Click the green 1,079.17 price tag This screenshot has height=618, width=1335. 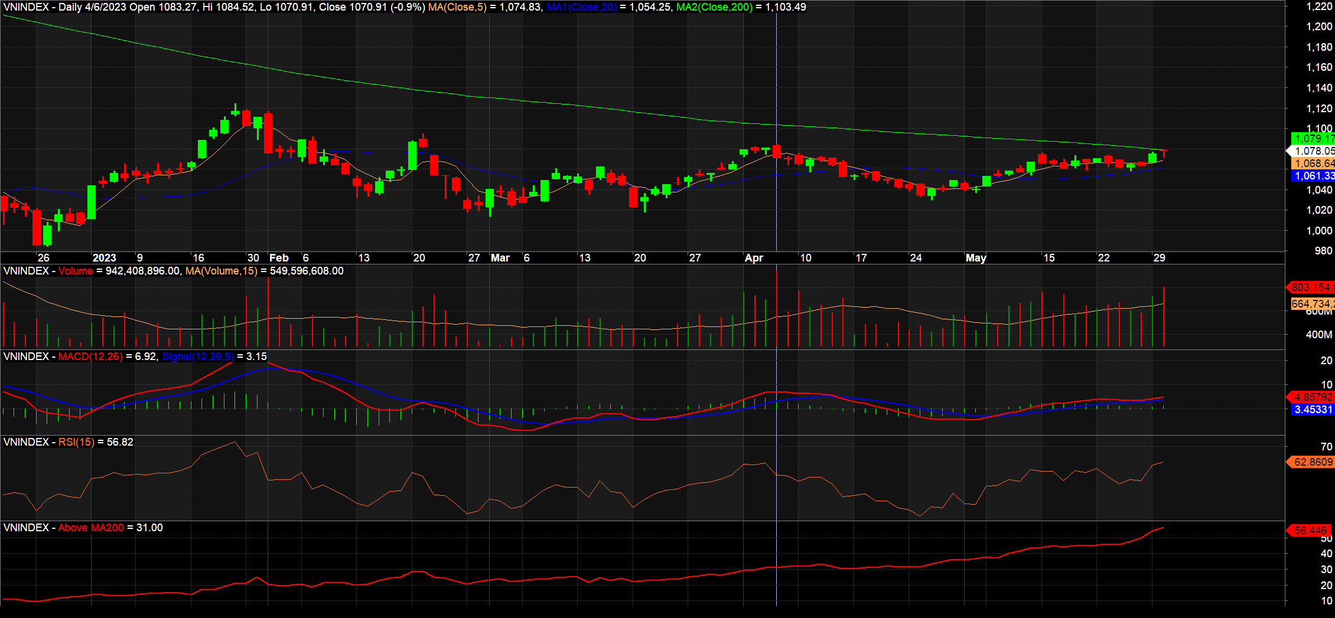1313,139
